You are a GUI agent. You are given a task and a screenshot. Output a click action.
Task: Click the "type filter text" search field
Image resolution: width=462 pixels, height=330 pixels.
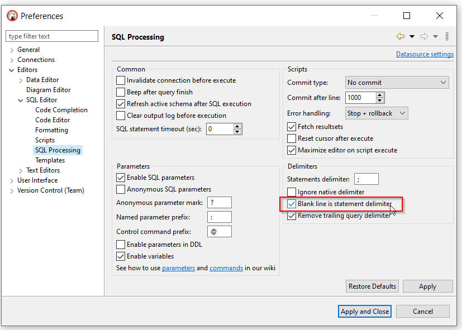point(52,36)
